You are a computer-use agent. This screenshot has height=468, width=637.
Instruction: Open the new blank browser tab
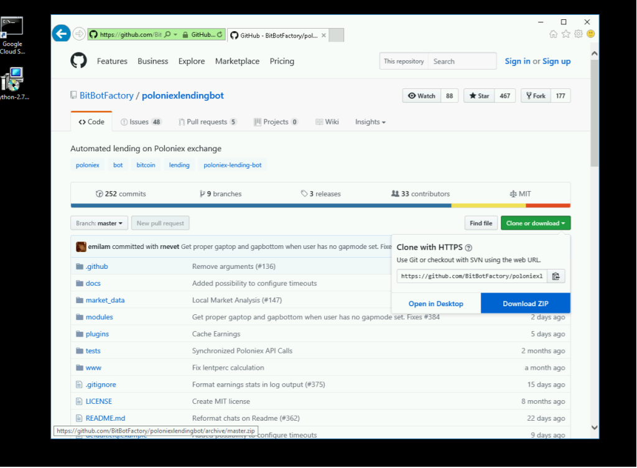pyautogui.click(x=337, y=35)
